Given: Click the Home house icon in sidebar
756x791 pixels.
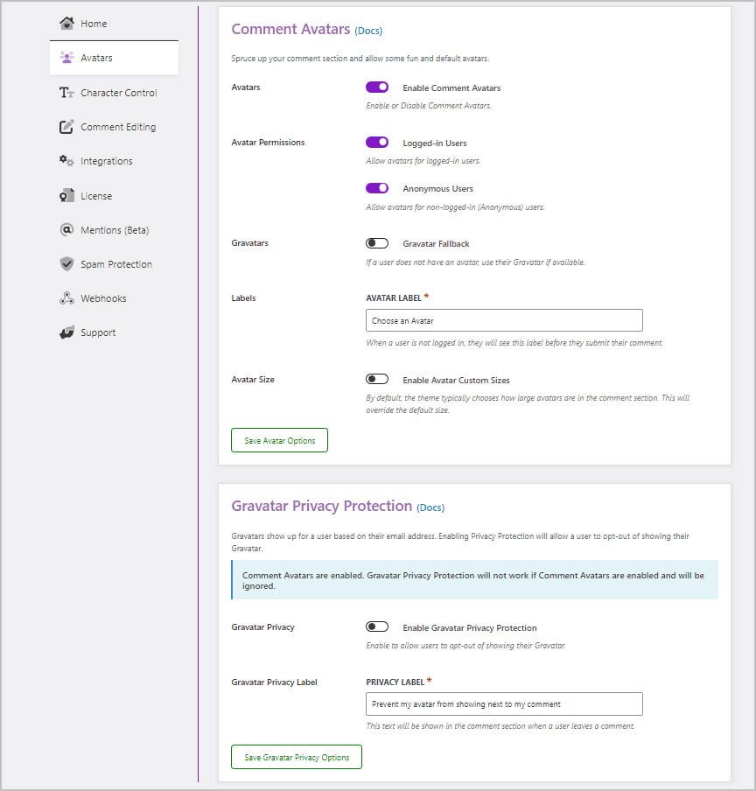Looking at the screenshot, I should tap(66, 24).
